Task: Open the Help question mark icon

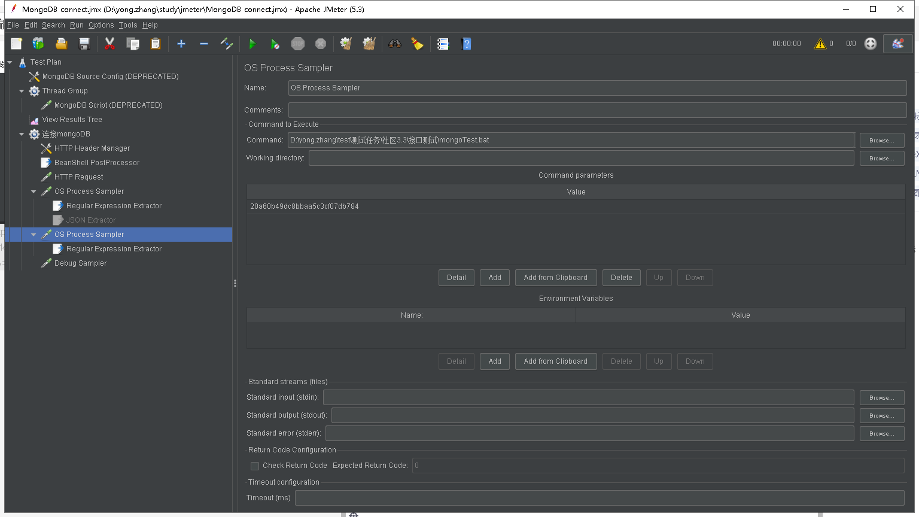Action: [x=467, y=44]
